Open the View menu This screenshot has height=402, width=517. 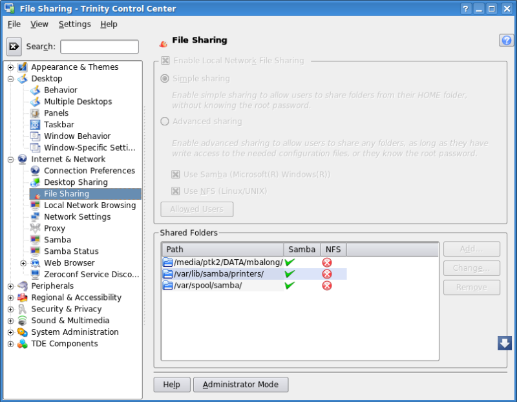[39, 24]
